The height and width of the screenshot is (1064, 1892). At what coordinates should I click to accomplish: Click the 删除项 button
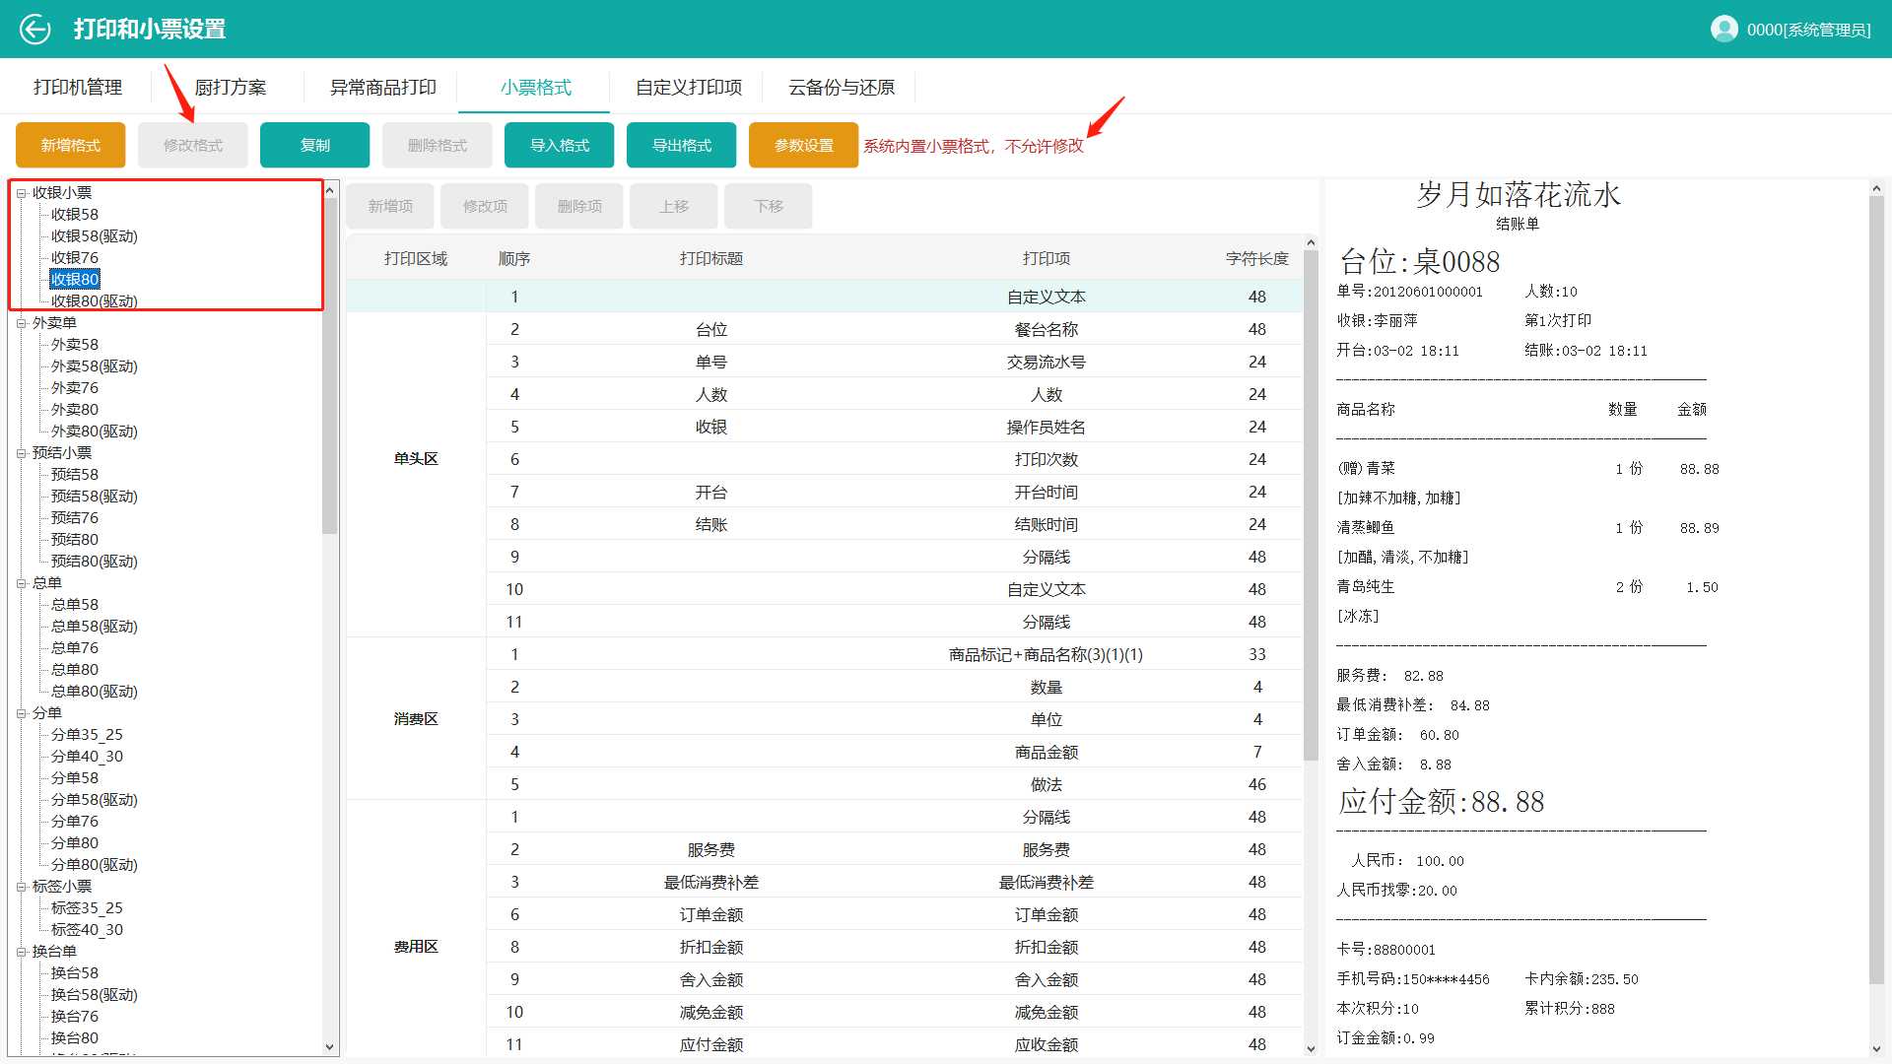tap(579, 206)
